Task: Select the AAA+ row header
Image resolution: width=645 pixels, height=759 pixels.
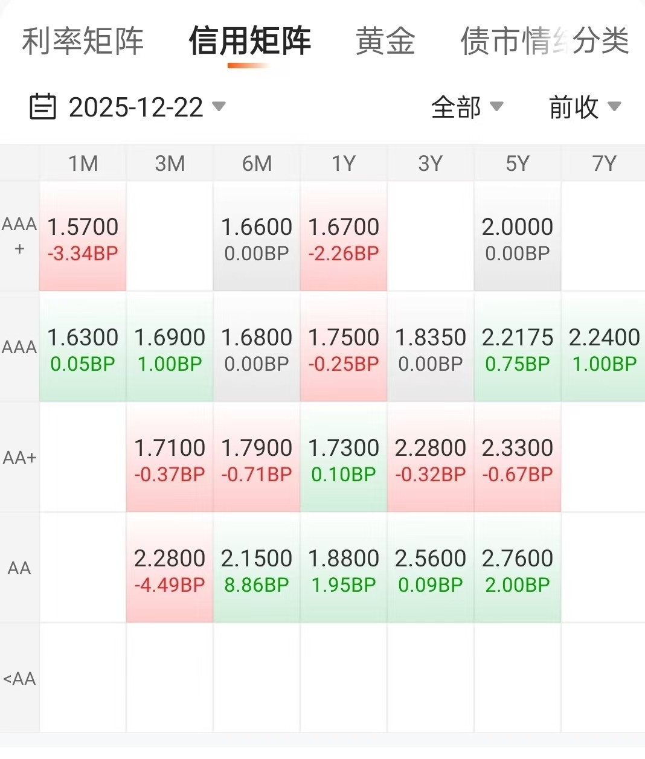Action: [19, 236]
